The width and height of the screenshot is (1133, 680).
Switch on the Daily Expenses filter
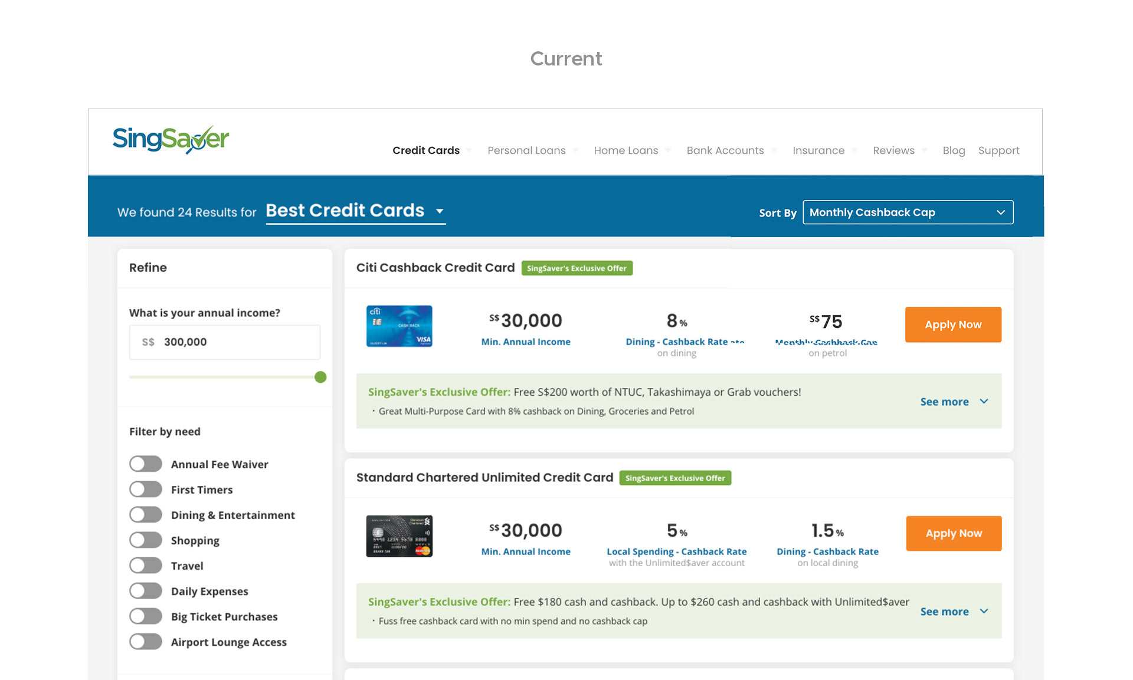click(146, 591)
